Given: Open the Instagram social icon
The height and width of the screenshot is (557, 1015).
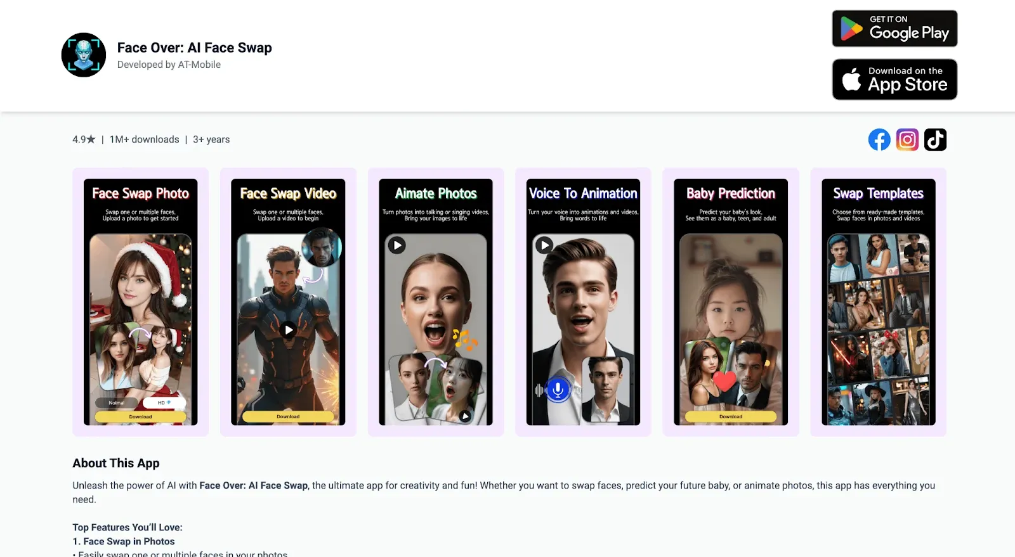Looking at the screenshot, I should [907, 139].
